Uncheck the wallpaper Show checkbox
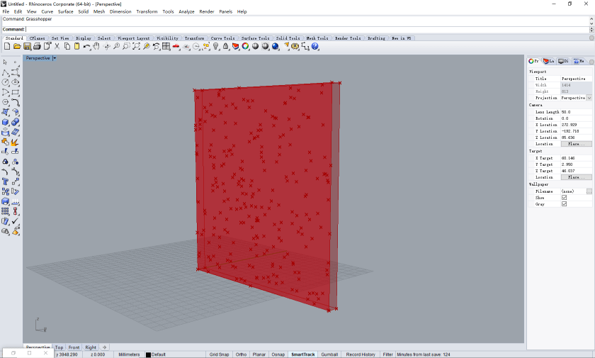The height and width of the screenshot is (358, 595). 564,197
